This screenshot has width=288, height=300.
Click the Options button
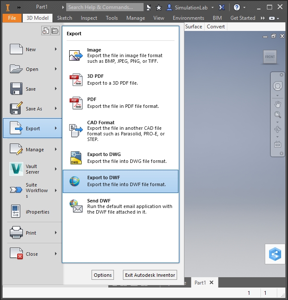[103, 275]
